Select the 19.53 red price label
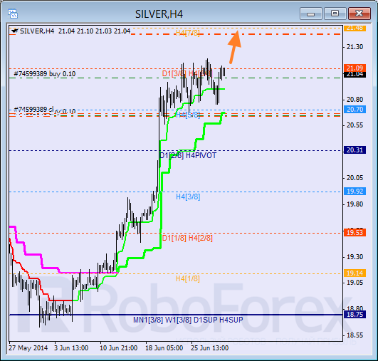Viewport: 378px width, 361px height. pyautogui.click(x=355, y=232)
